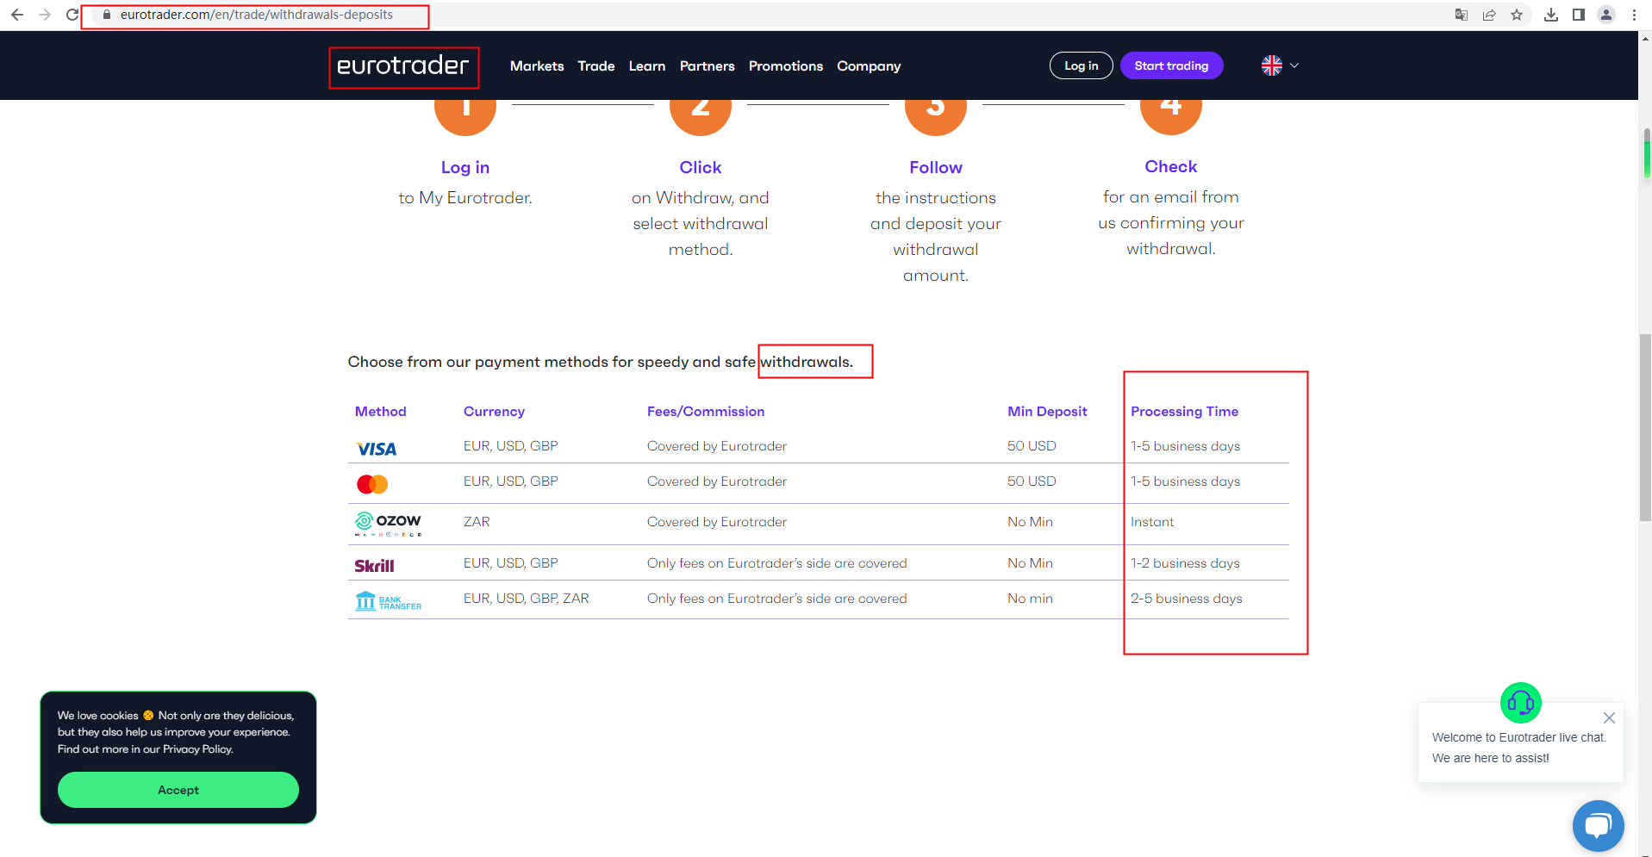Bookmark this page with star icon

(x=1517, y=15)
